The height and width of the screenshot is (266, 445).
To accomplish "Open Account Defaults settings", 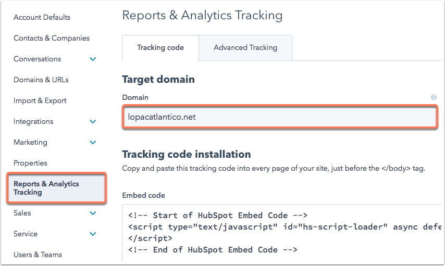I will click(42, 17).
